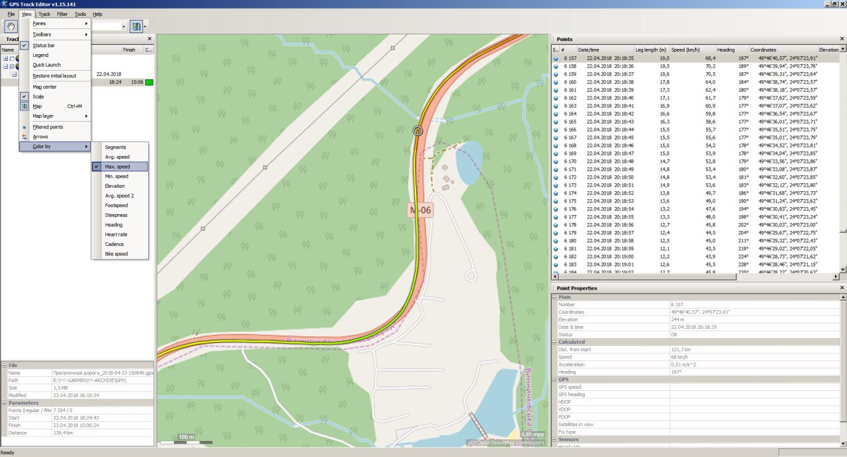Screen dimensions: 847x457
Task: Close the Points panel
Action: pos(842,39)
